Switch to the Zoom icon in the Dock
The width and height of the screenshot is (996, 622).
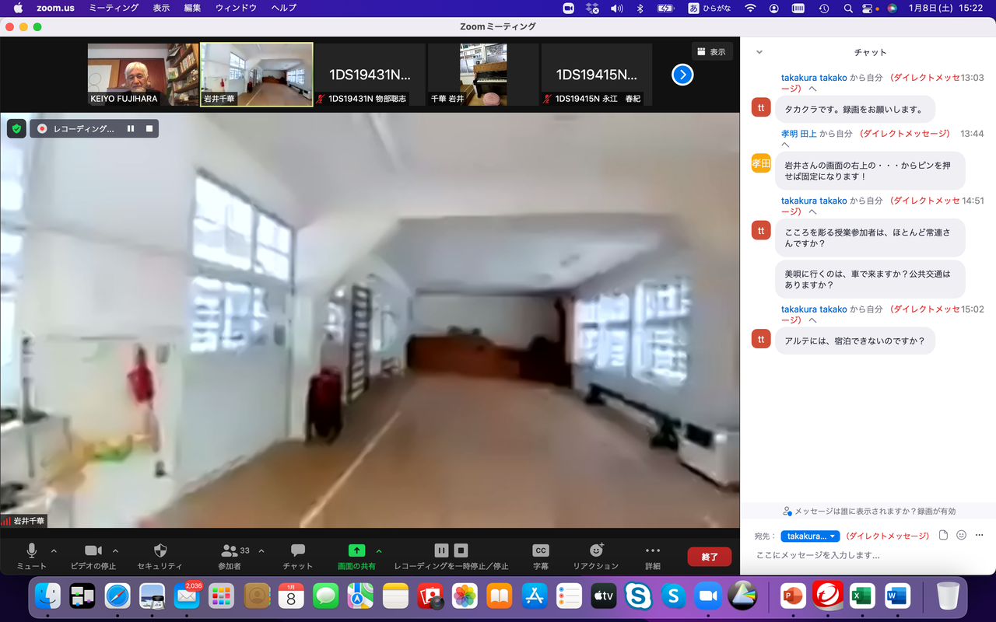708,596
